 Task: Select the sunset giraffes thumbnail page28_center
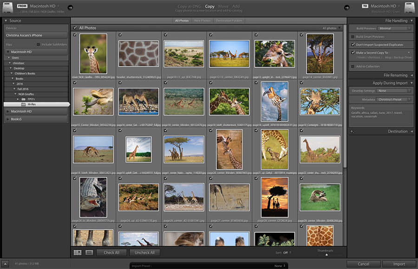tap(274, 198)
